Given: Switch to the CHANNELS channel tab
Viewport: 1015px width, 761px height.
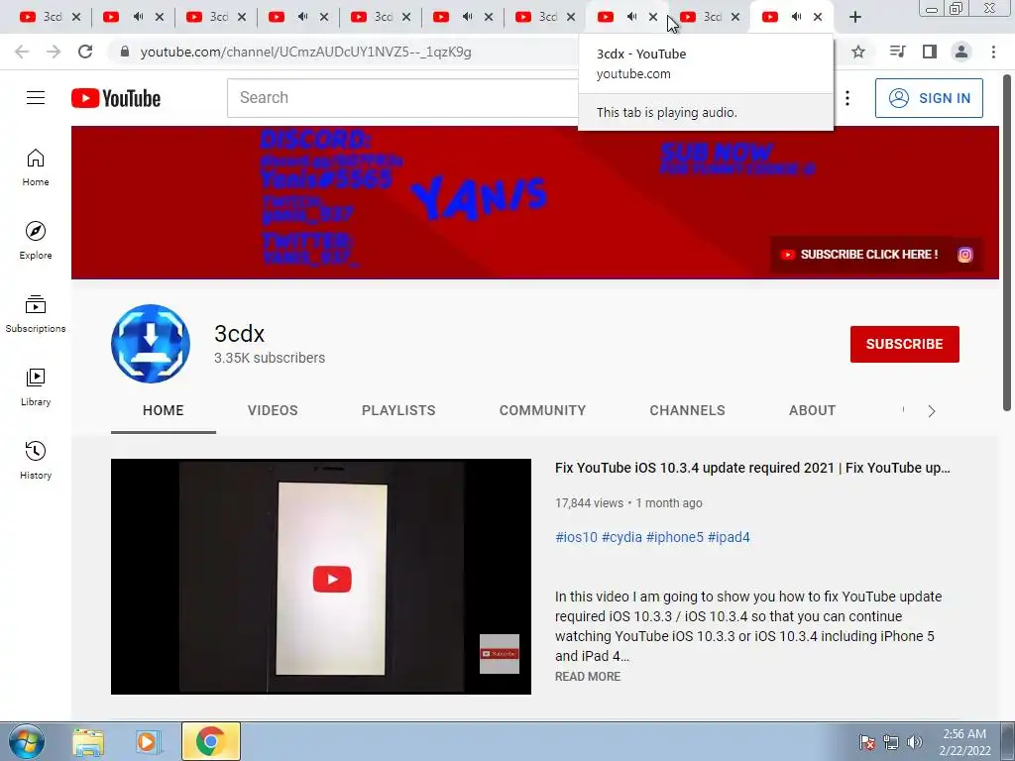Looking at the screenshot, I should 688,410.
